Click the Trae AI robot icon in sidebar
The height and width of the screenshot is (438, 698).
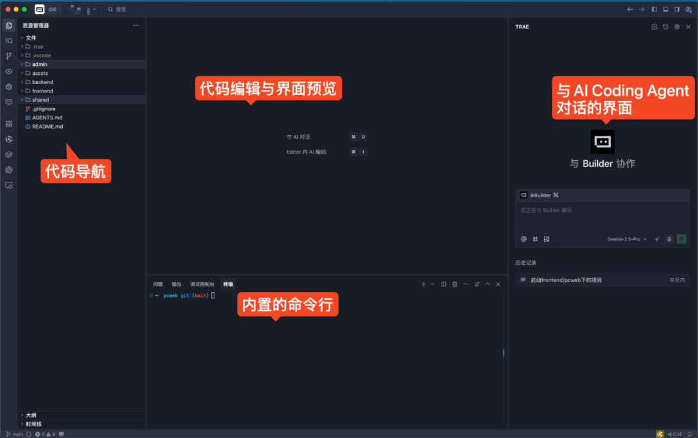tap(9, 103)
